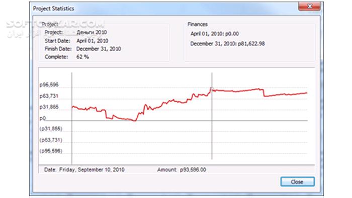The height and width of the screenshot is (198, 352).
Task: Click the Start Date value 'April 01, 2010'
Action: (92, 41)
